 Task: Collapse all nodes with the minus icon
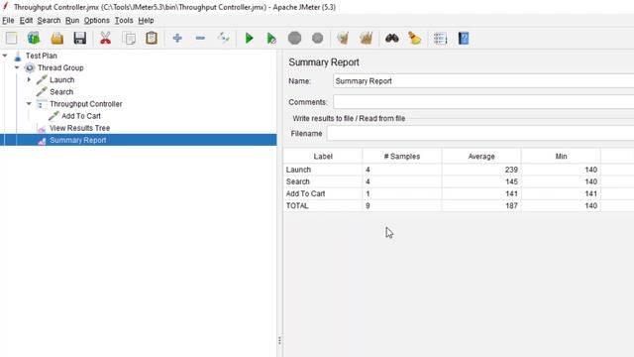200,38
